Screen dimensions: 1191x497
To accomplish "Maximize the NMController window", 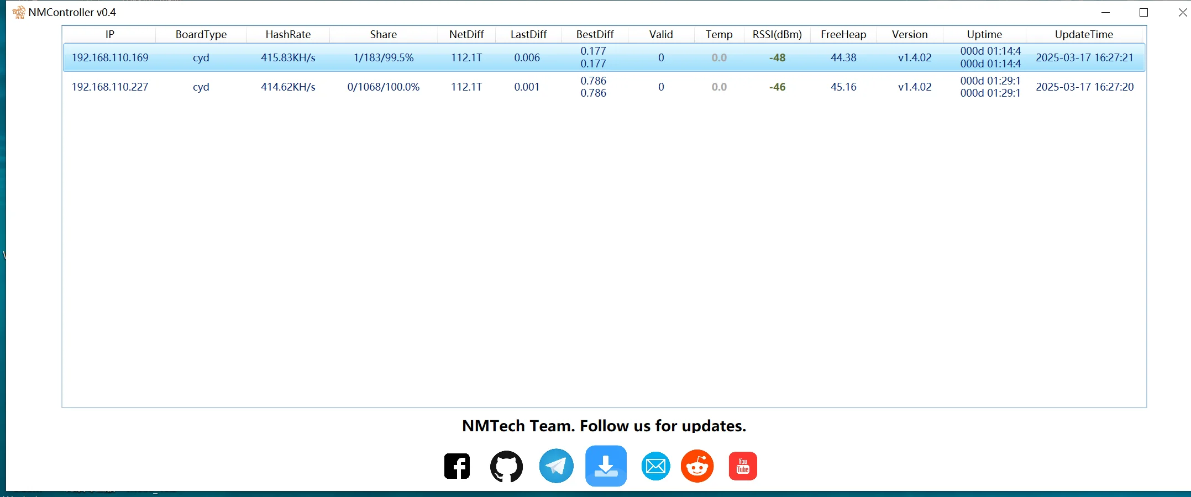I will [1144, 12].
